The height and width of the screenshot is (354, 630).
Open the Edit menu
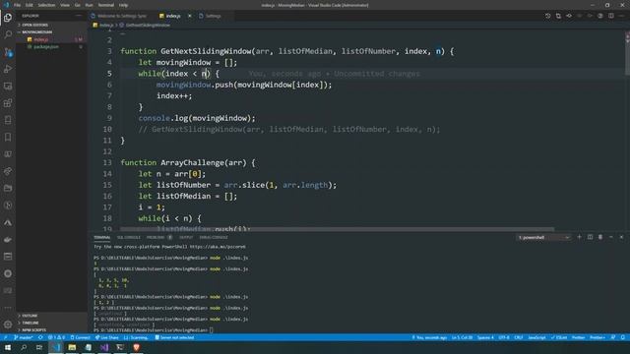coord(30,5)
